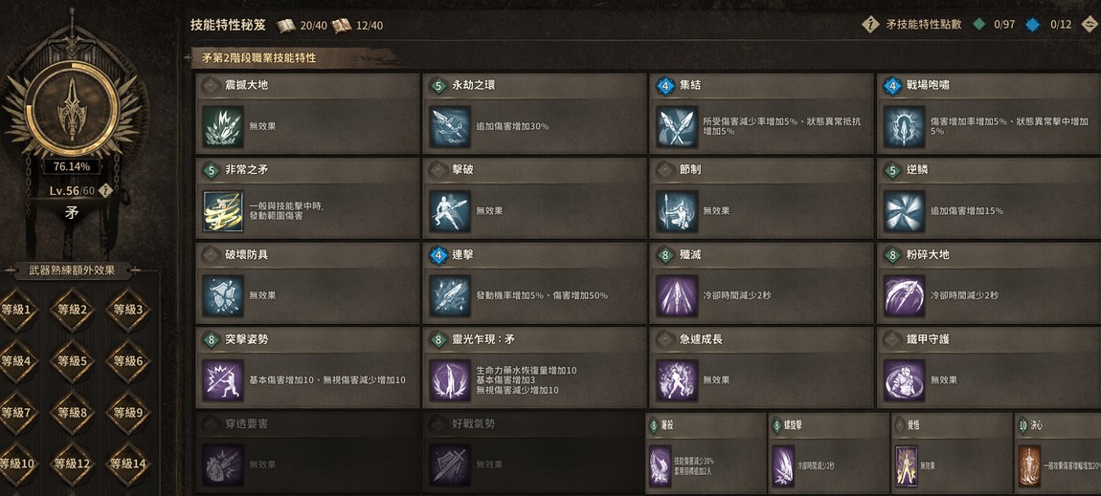Click the 殲滅 purple skill icon
This screenshot has height=496, width=1101.
click(677, 295)
